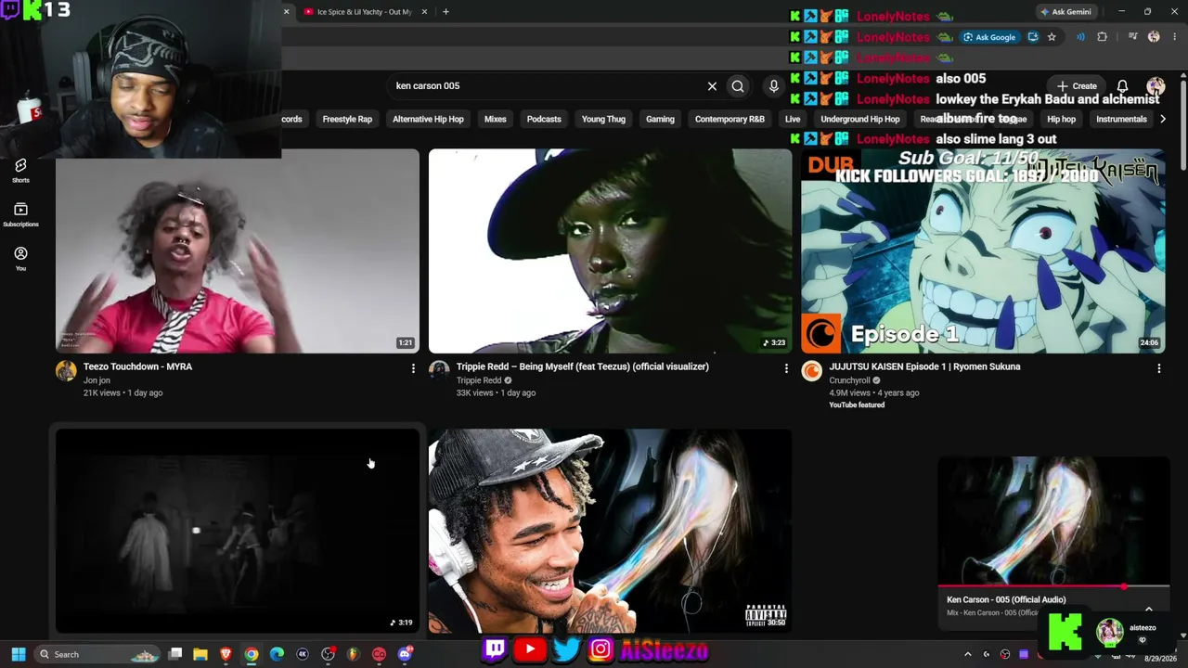Show more filter chips with right arrow

pos(1163,119)
